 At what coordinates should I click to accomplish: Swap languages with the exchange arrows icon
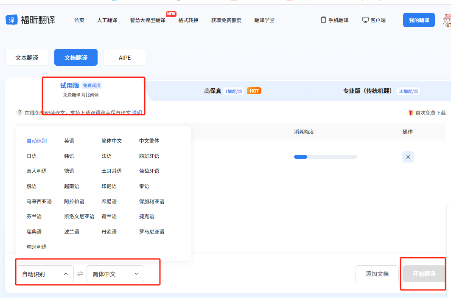(x=80, y=274)
